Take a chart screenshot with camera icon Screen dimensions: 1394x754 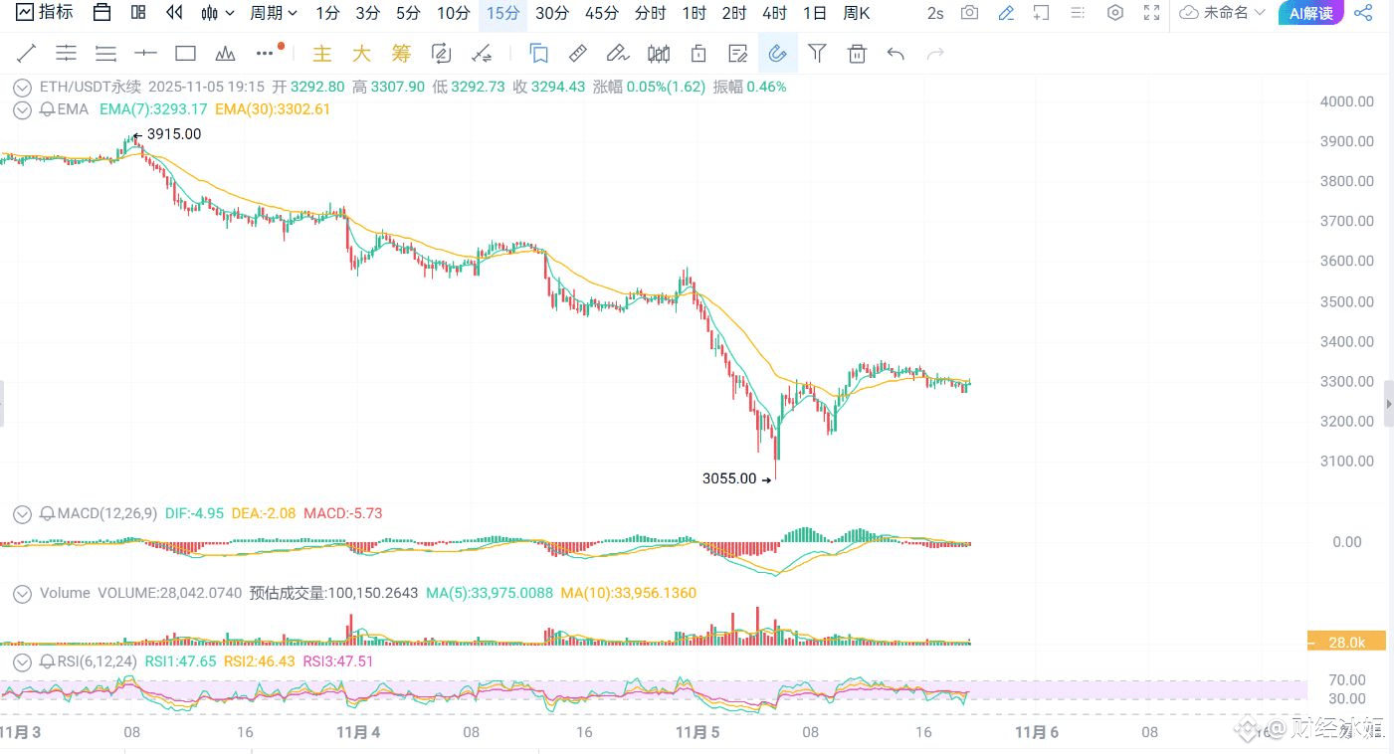[969, 13]
